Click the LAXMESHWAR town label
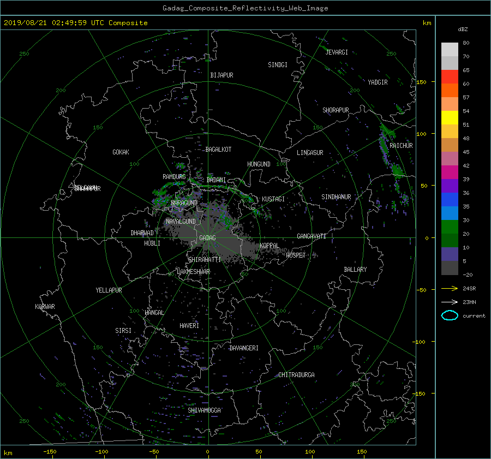This screenshot has height=459, width=491. click(x=193, y=272)
